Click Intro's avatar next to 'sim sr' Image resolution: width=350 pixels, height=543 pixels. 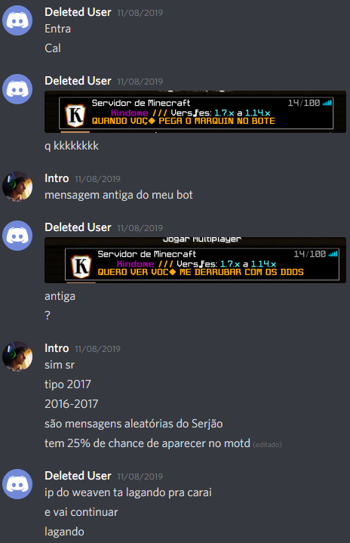(x=17, y=356)
